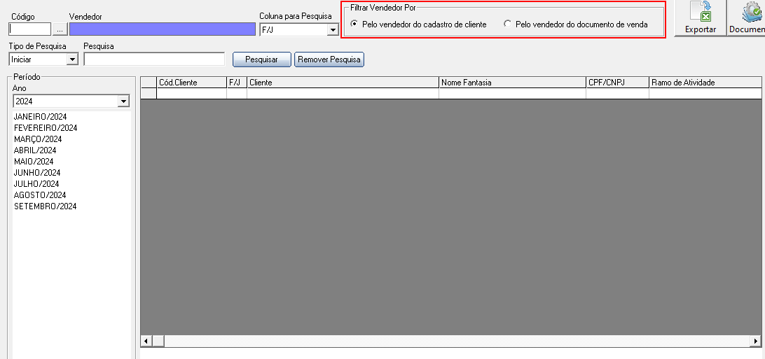Click the CPF/CNPJ column header
The width and height of the screenshot is (765, 359).
pyautogui.click(x=617, y=83)
